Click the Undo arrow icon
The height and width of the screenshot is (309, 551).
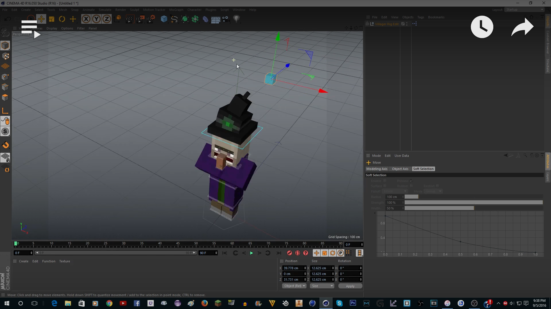pos(8,19)
